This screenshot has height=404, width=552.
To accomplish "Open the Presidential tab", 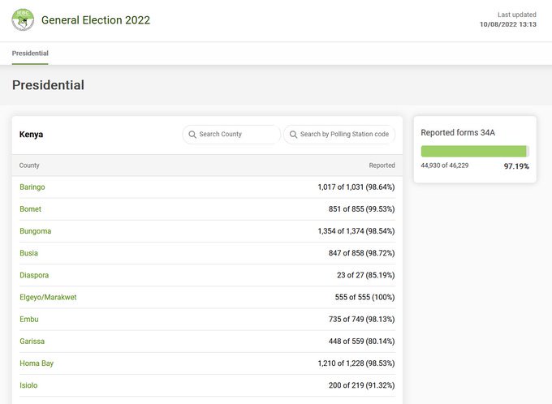I will point(30,54).
